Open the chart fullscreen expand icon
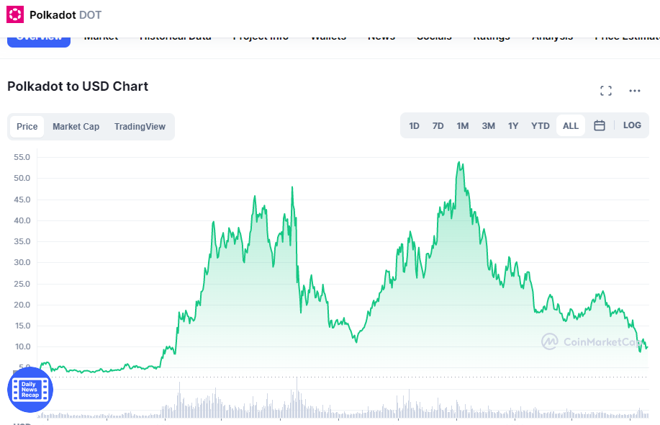This screenshot has height=425, width=660. pyautogui.click(x=605, y=90)
